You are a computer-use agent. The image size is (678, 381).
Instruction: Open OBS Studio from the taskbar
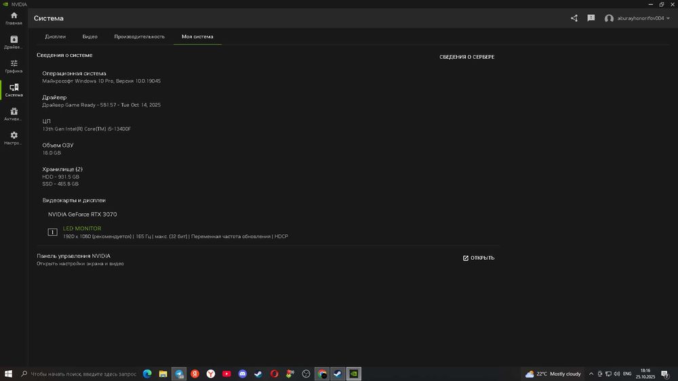[306, 374]
